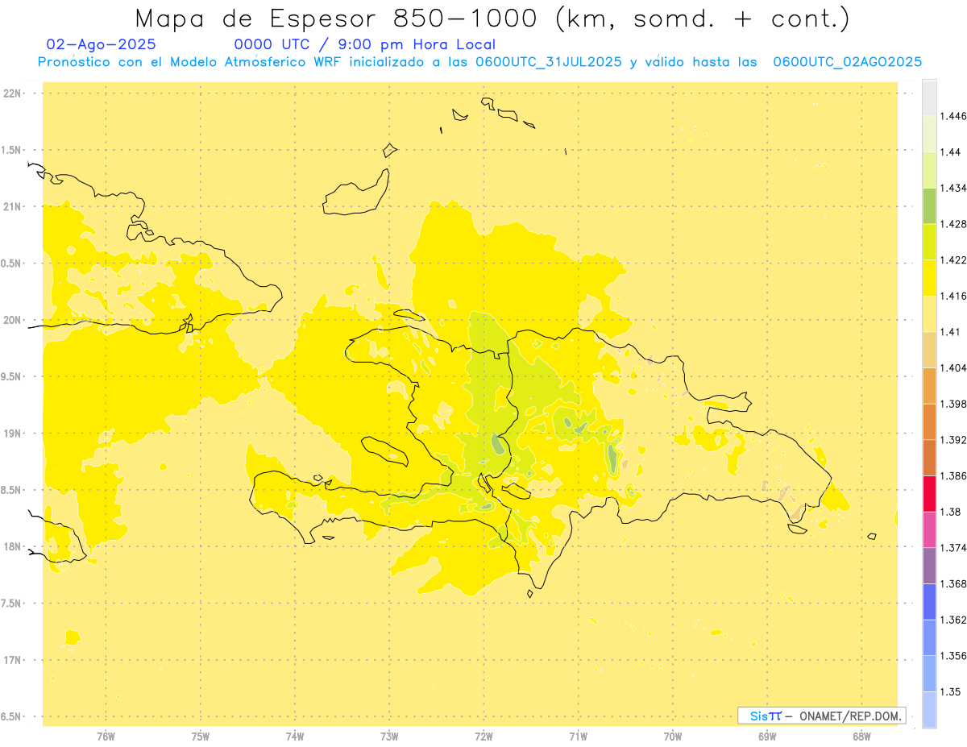Select the '20N' latitude label
The height and width of the screenshot is (747, 967).
point(14,320)
